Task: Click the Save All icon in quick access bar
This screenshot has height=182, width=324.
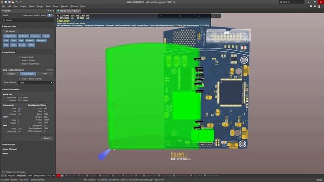Action: coord(9,2)
